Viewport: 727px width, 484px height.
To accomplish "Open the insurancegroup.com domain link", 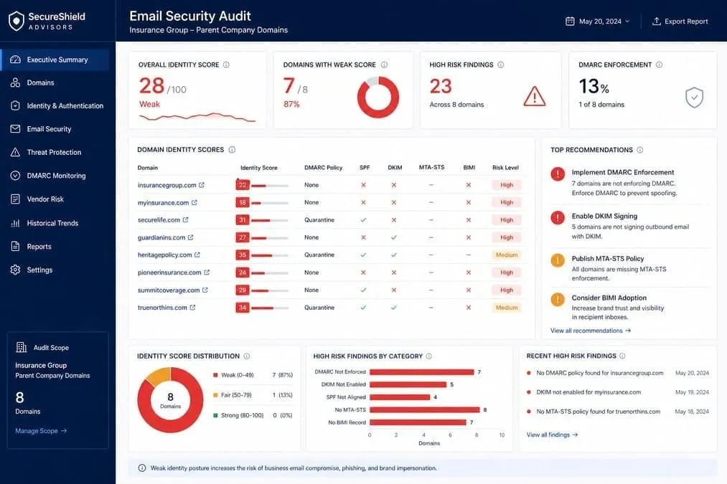I will (x=167, y=185).
